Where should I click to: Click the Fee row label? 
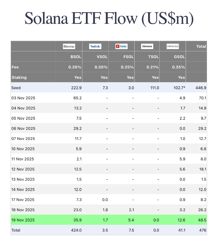pyautogui.click(x=15, y=67)
